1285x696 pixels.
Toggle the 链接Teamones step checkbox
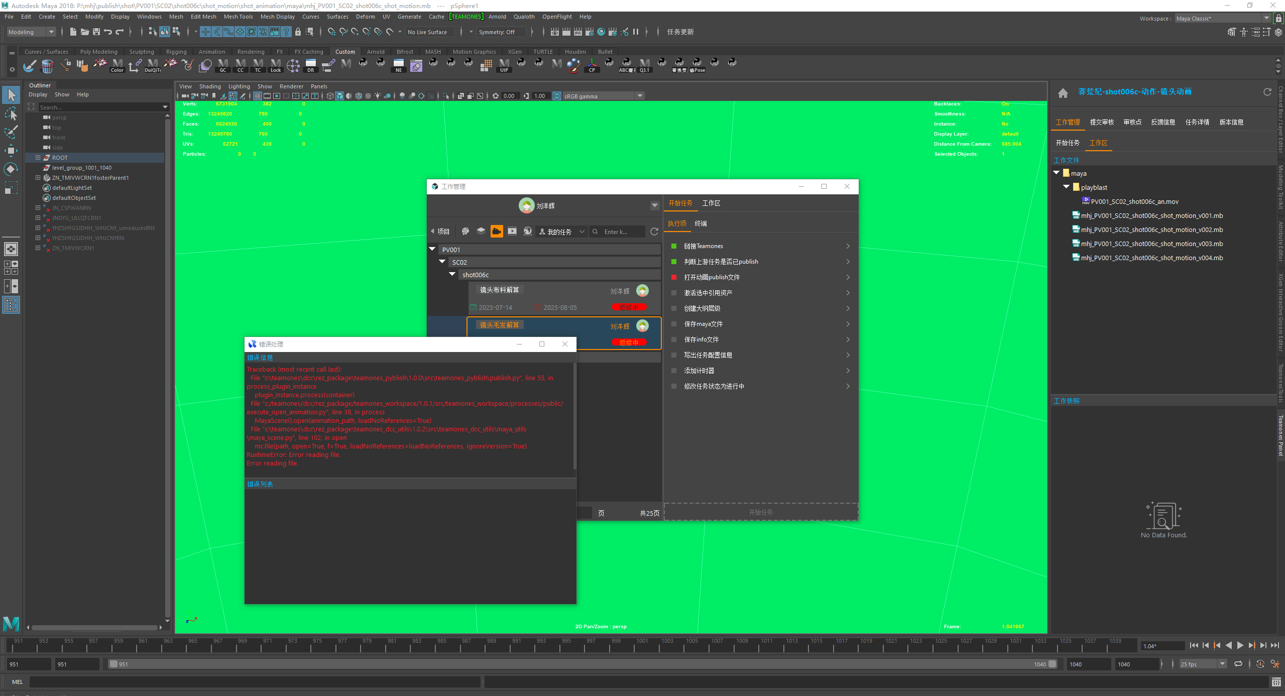coord(674,246)
